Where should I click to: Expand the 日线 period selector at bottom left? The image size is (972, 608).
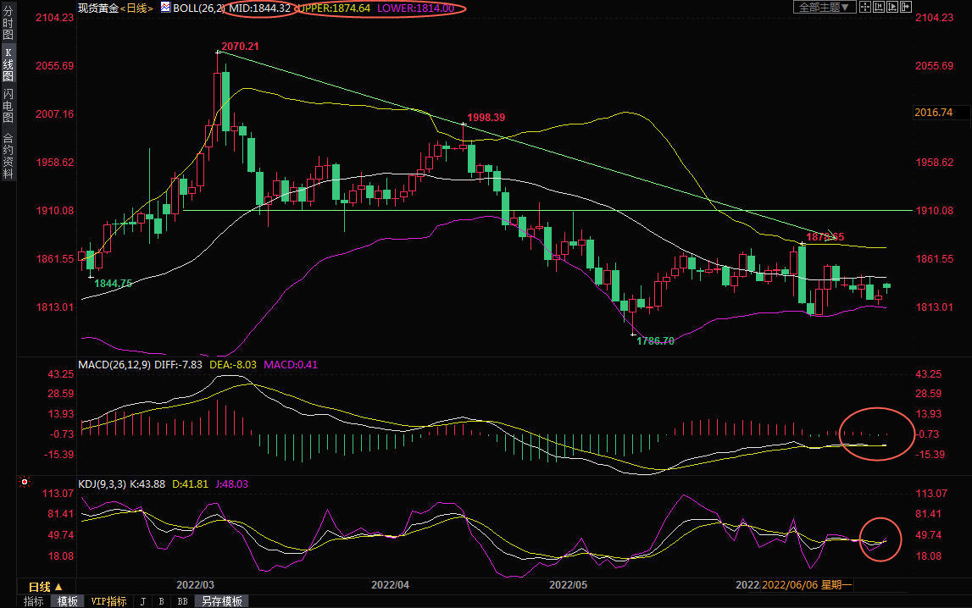tap(45, 586)
